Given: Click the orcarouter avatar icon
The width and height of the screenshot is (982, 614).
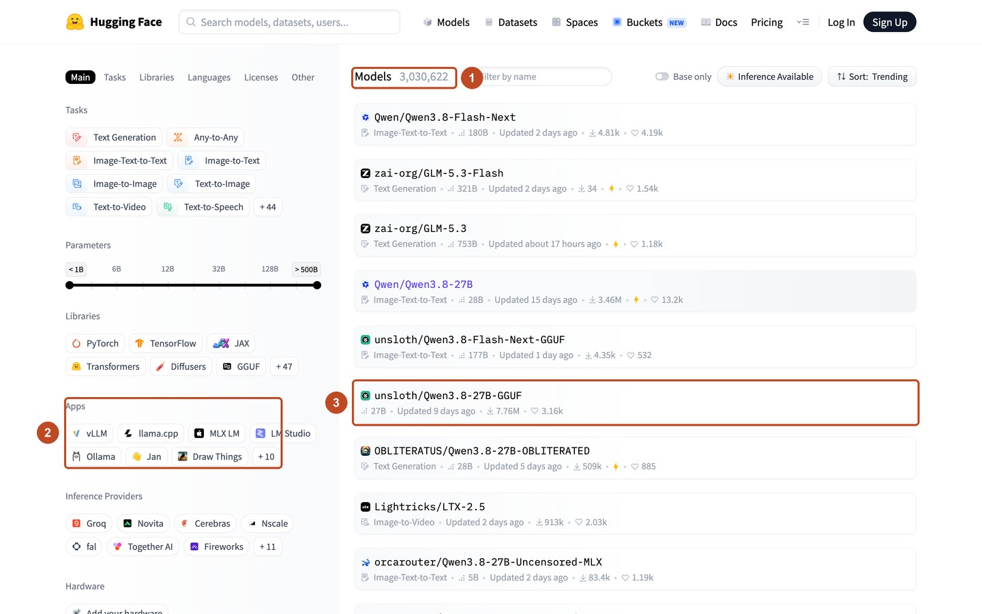Looking at the screenshot, I should (366, 562).
